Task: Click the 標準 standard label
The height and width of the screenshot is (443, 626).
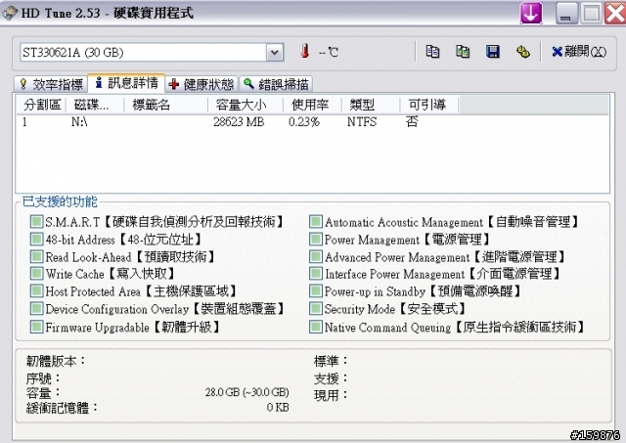Action: point(331,361)
